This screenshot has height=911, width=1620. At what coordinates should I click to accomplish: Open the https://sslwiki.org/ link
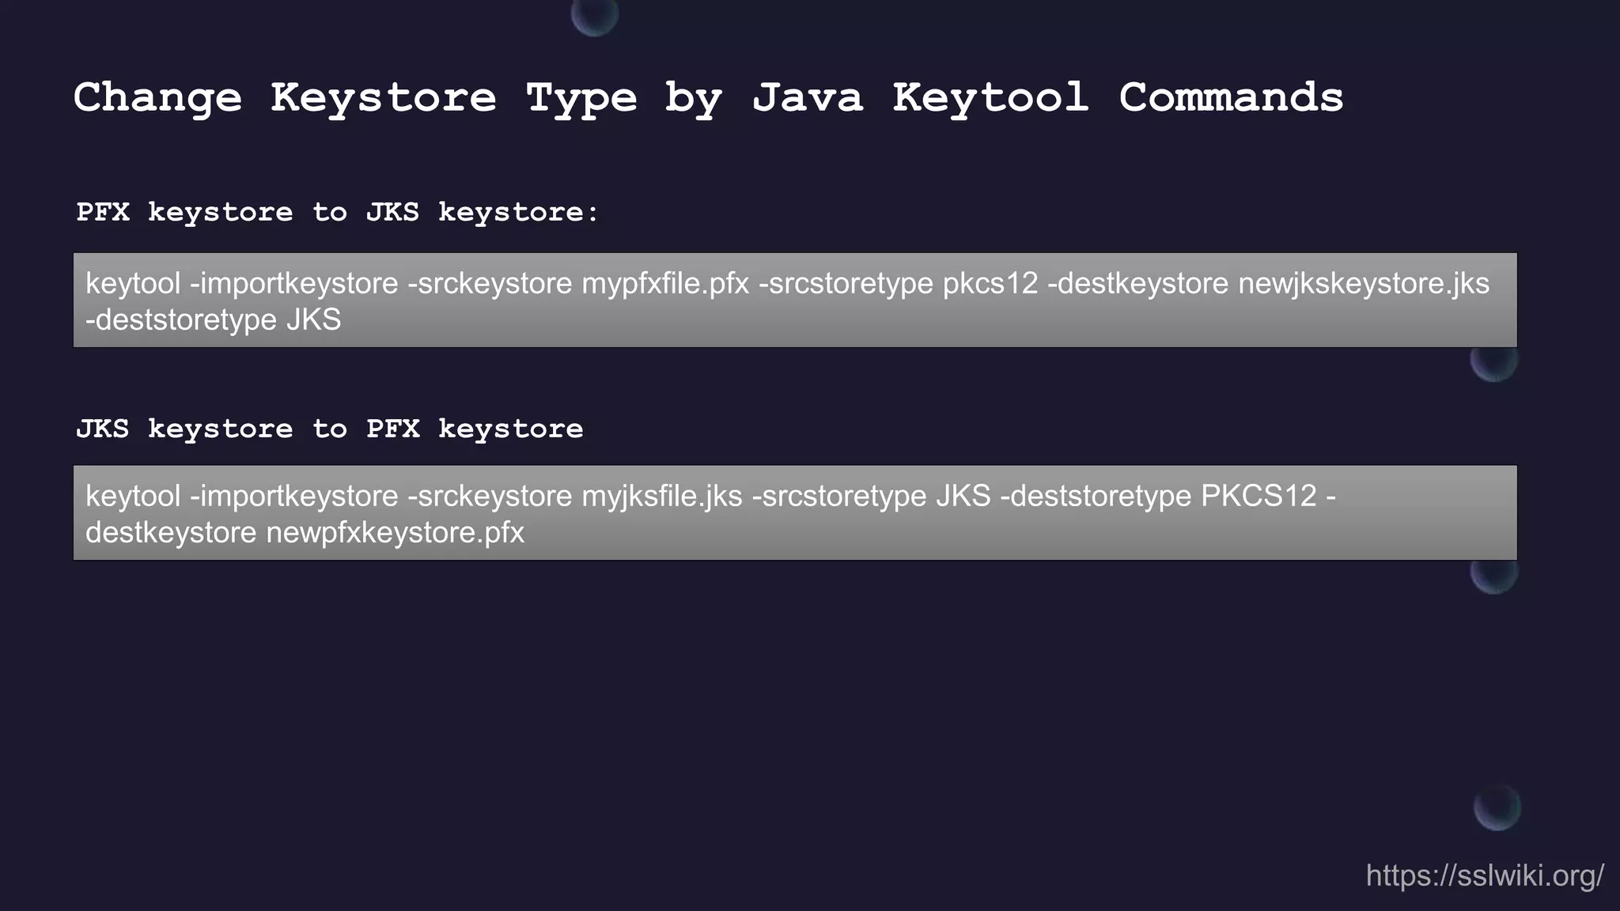point(1485,875)
